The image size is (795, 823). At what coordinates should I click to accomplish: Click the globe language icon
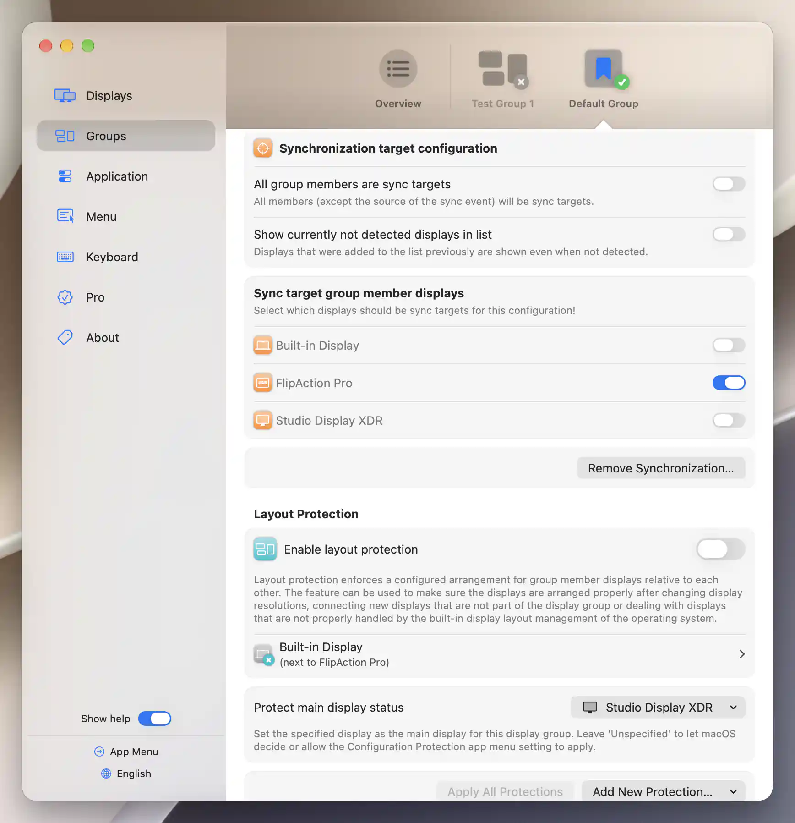point(106,774)
